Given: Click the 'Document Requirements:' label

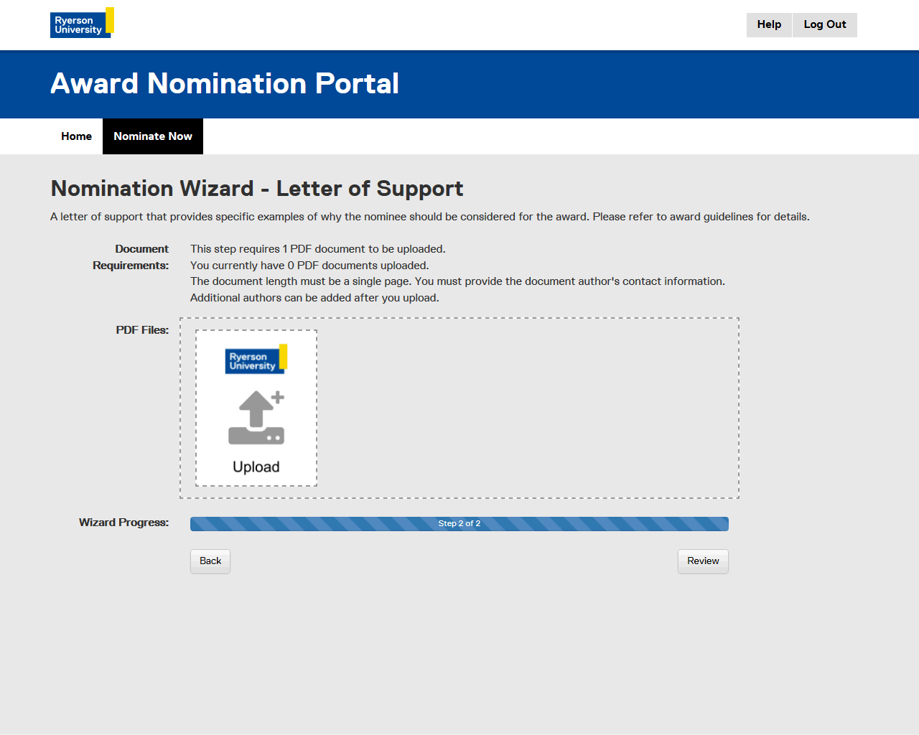Looking at the screenshot, I should pyautogui.click(x=132, y=257).
